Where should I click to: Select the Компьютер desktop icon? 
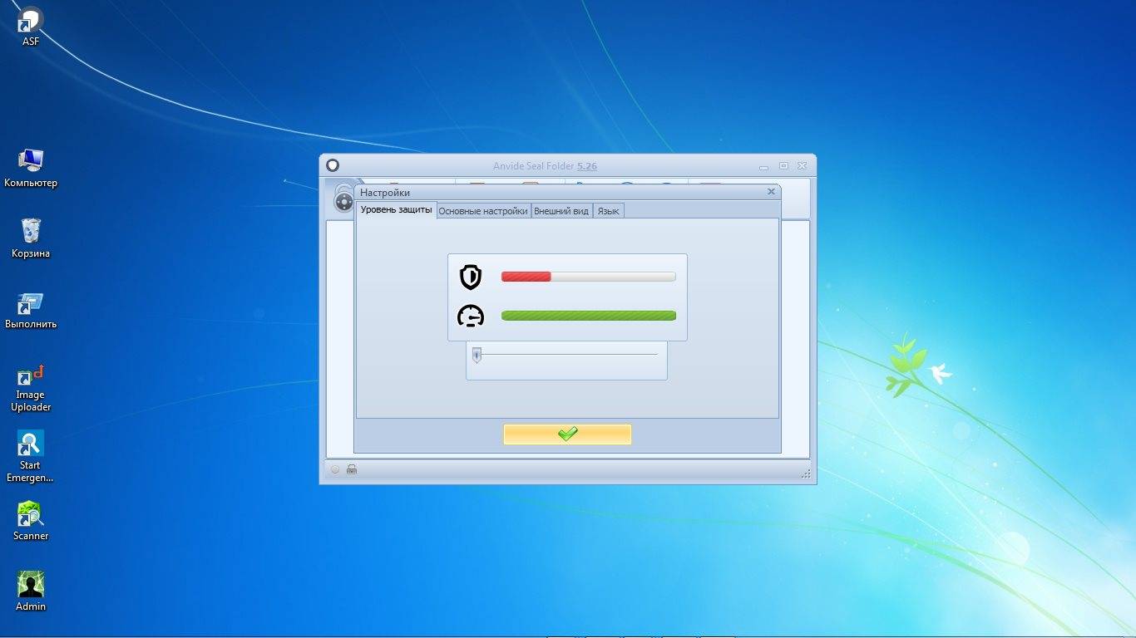[31, 168]
